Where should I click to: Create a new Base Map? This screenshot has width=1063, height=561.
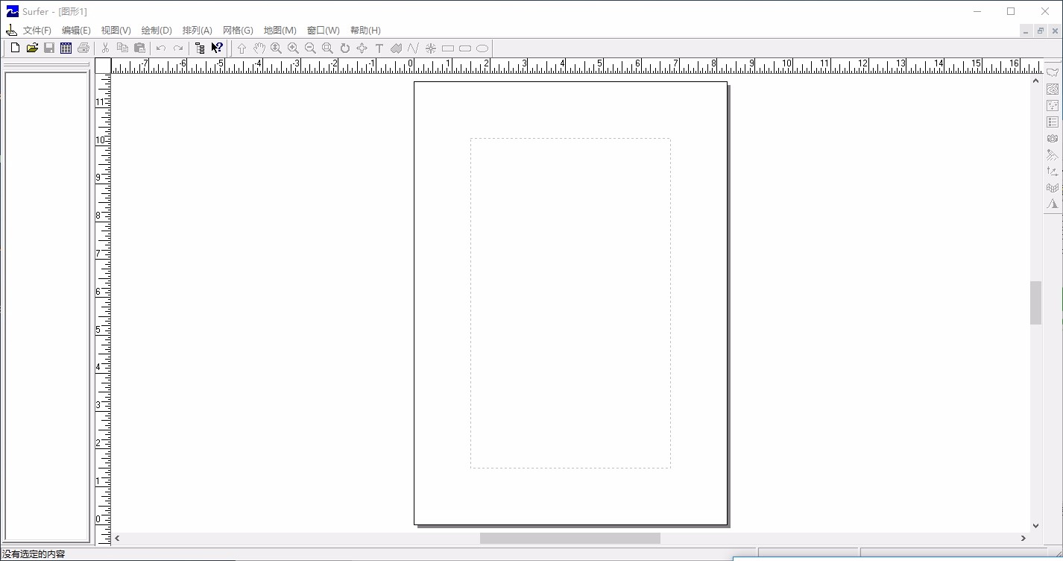click(1052, 72)
